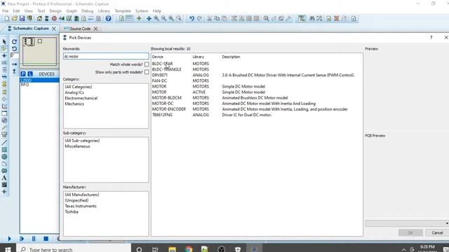Click the L library manage button

pyautogui.click(x=29, y=73)
